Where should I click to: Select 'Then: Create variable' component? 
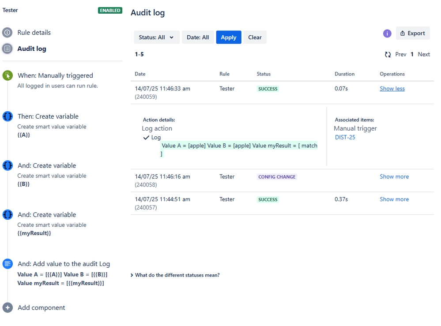[48, 116]
